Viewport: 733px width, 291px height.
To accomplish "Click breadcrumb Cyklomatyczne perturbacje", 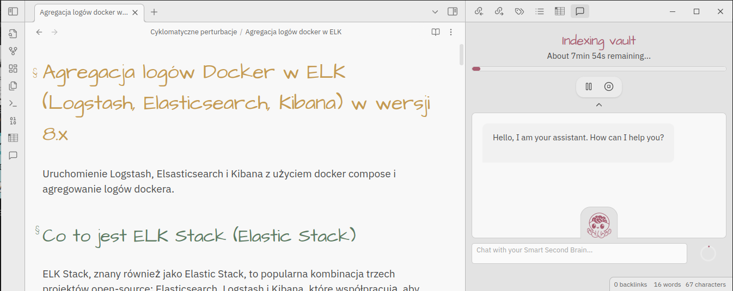I will [x=193, y=32].
